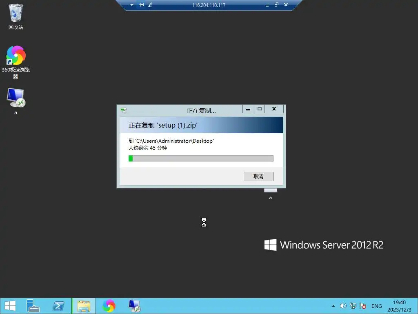This screenshot has width=418, height=314.
Task: Click the destination path C:\Users\Administrator\Desktop text
Action: click(175, 141)
